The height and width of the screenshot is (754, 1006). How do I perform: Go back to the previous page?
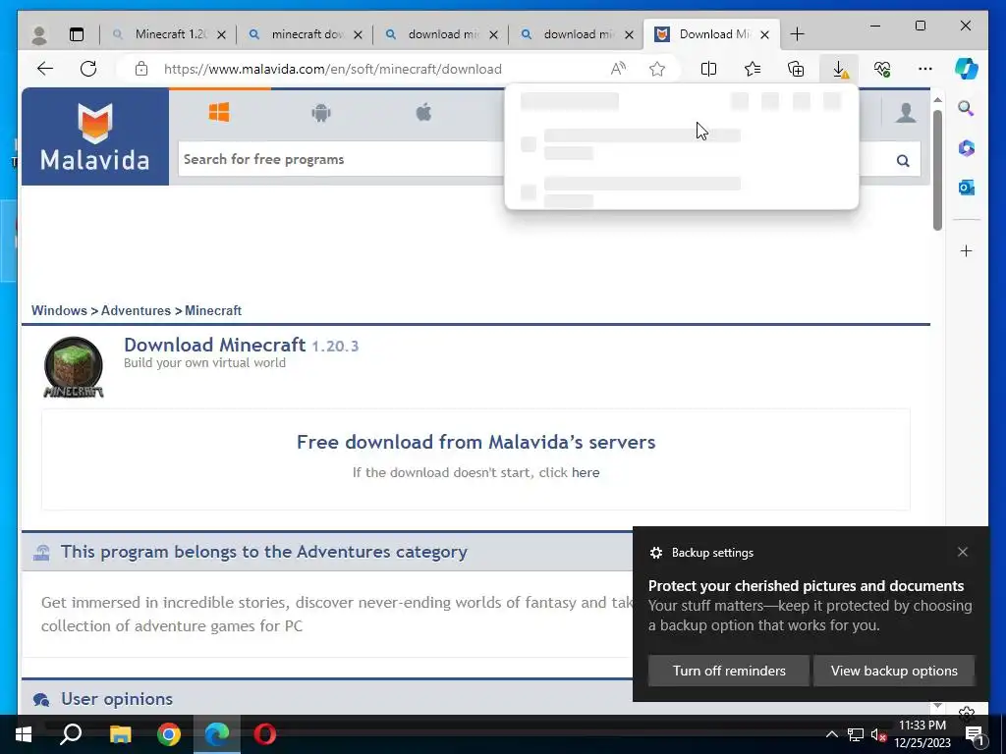pos(45,69)
